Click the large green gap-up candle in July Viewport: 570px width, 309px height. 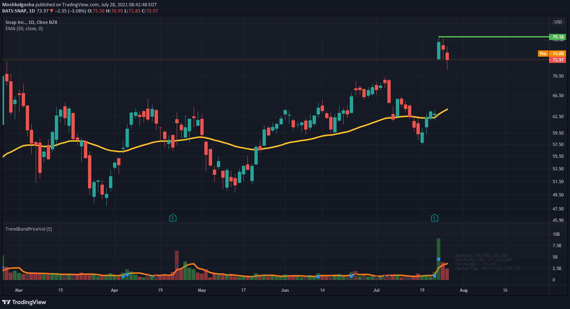click(x=439, y=50)
